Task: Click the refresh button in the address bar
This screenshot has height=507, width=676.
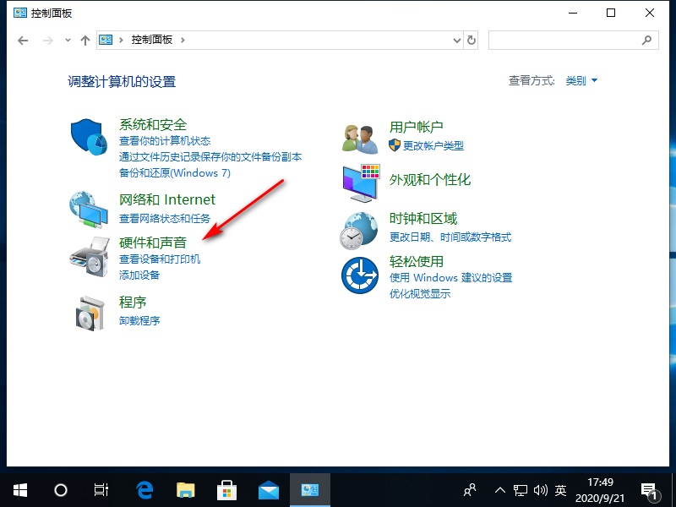Action: click(472, 40)
